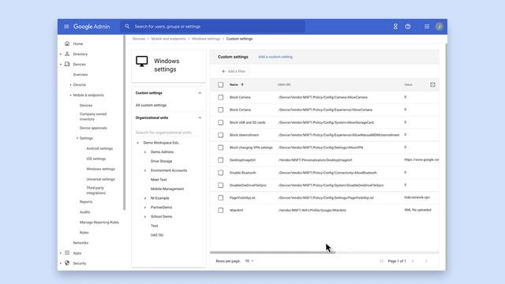
Task: Check the Block changing VPN settings checkbox
Action: click(x=221, y=148)
